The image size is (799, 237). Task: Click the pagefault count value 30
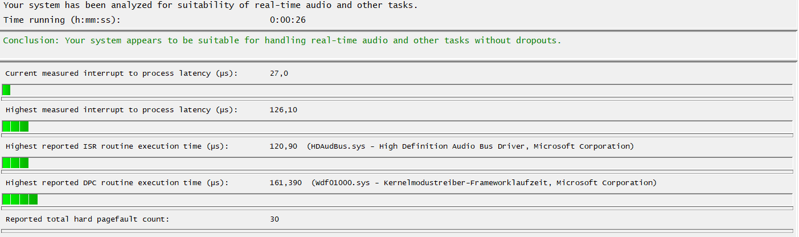(x=274, y=219)
